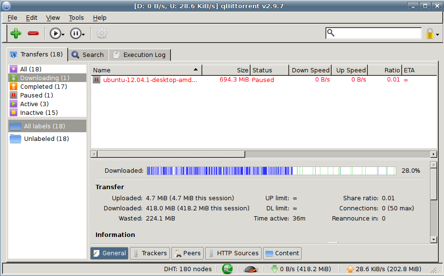Click the Resume play toolbar button
This screenshot has height=276, width=444.
pos(55,33)
